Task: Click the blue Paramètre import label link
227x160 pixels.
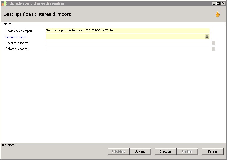Action: click(x=17, y=37)
